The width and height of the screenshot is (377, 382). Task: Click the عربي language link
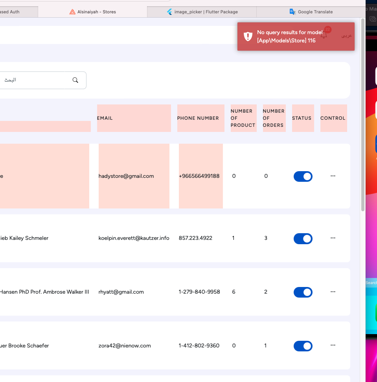coord(346,35)
